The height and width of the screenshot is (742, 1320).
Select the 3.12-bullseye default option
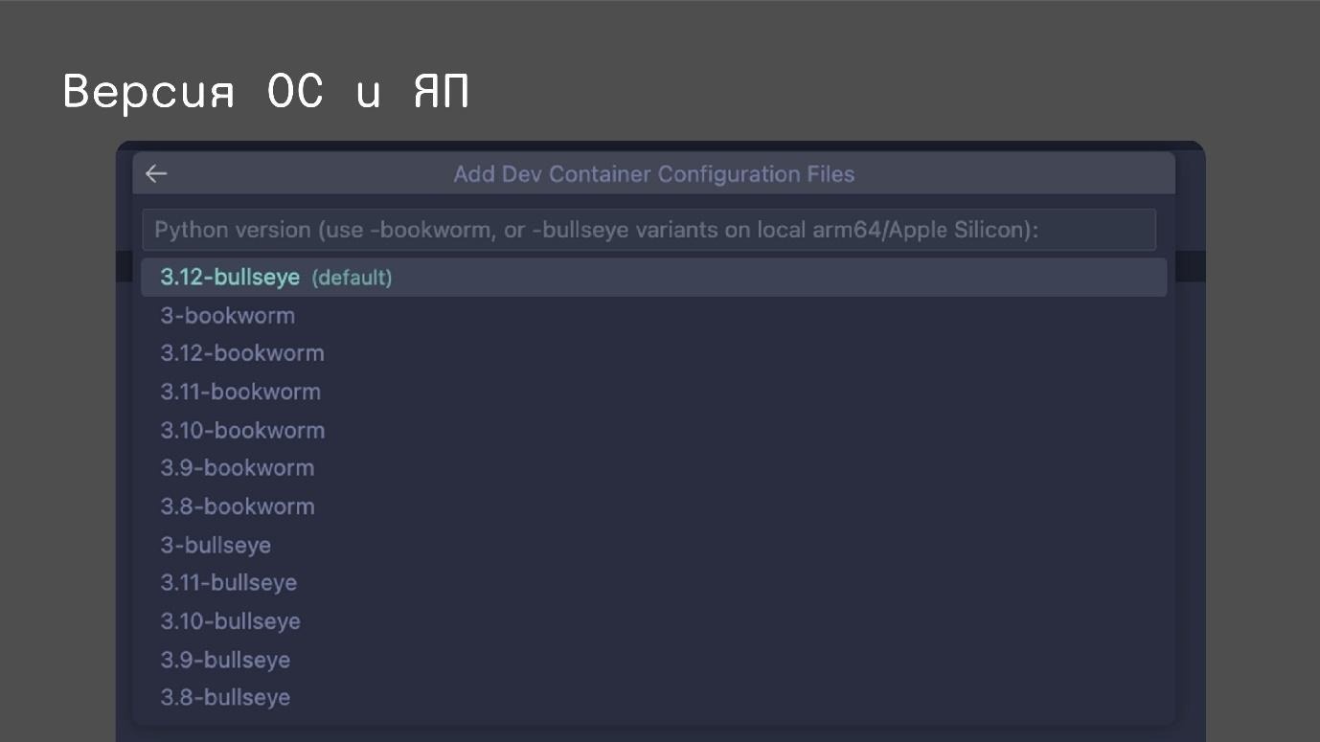[230, 277]
